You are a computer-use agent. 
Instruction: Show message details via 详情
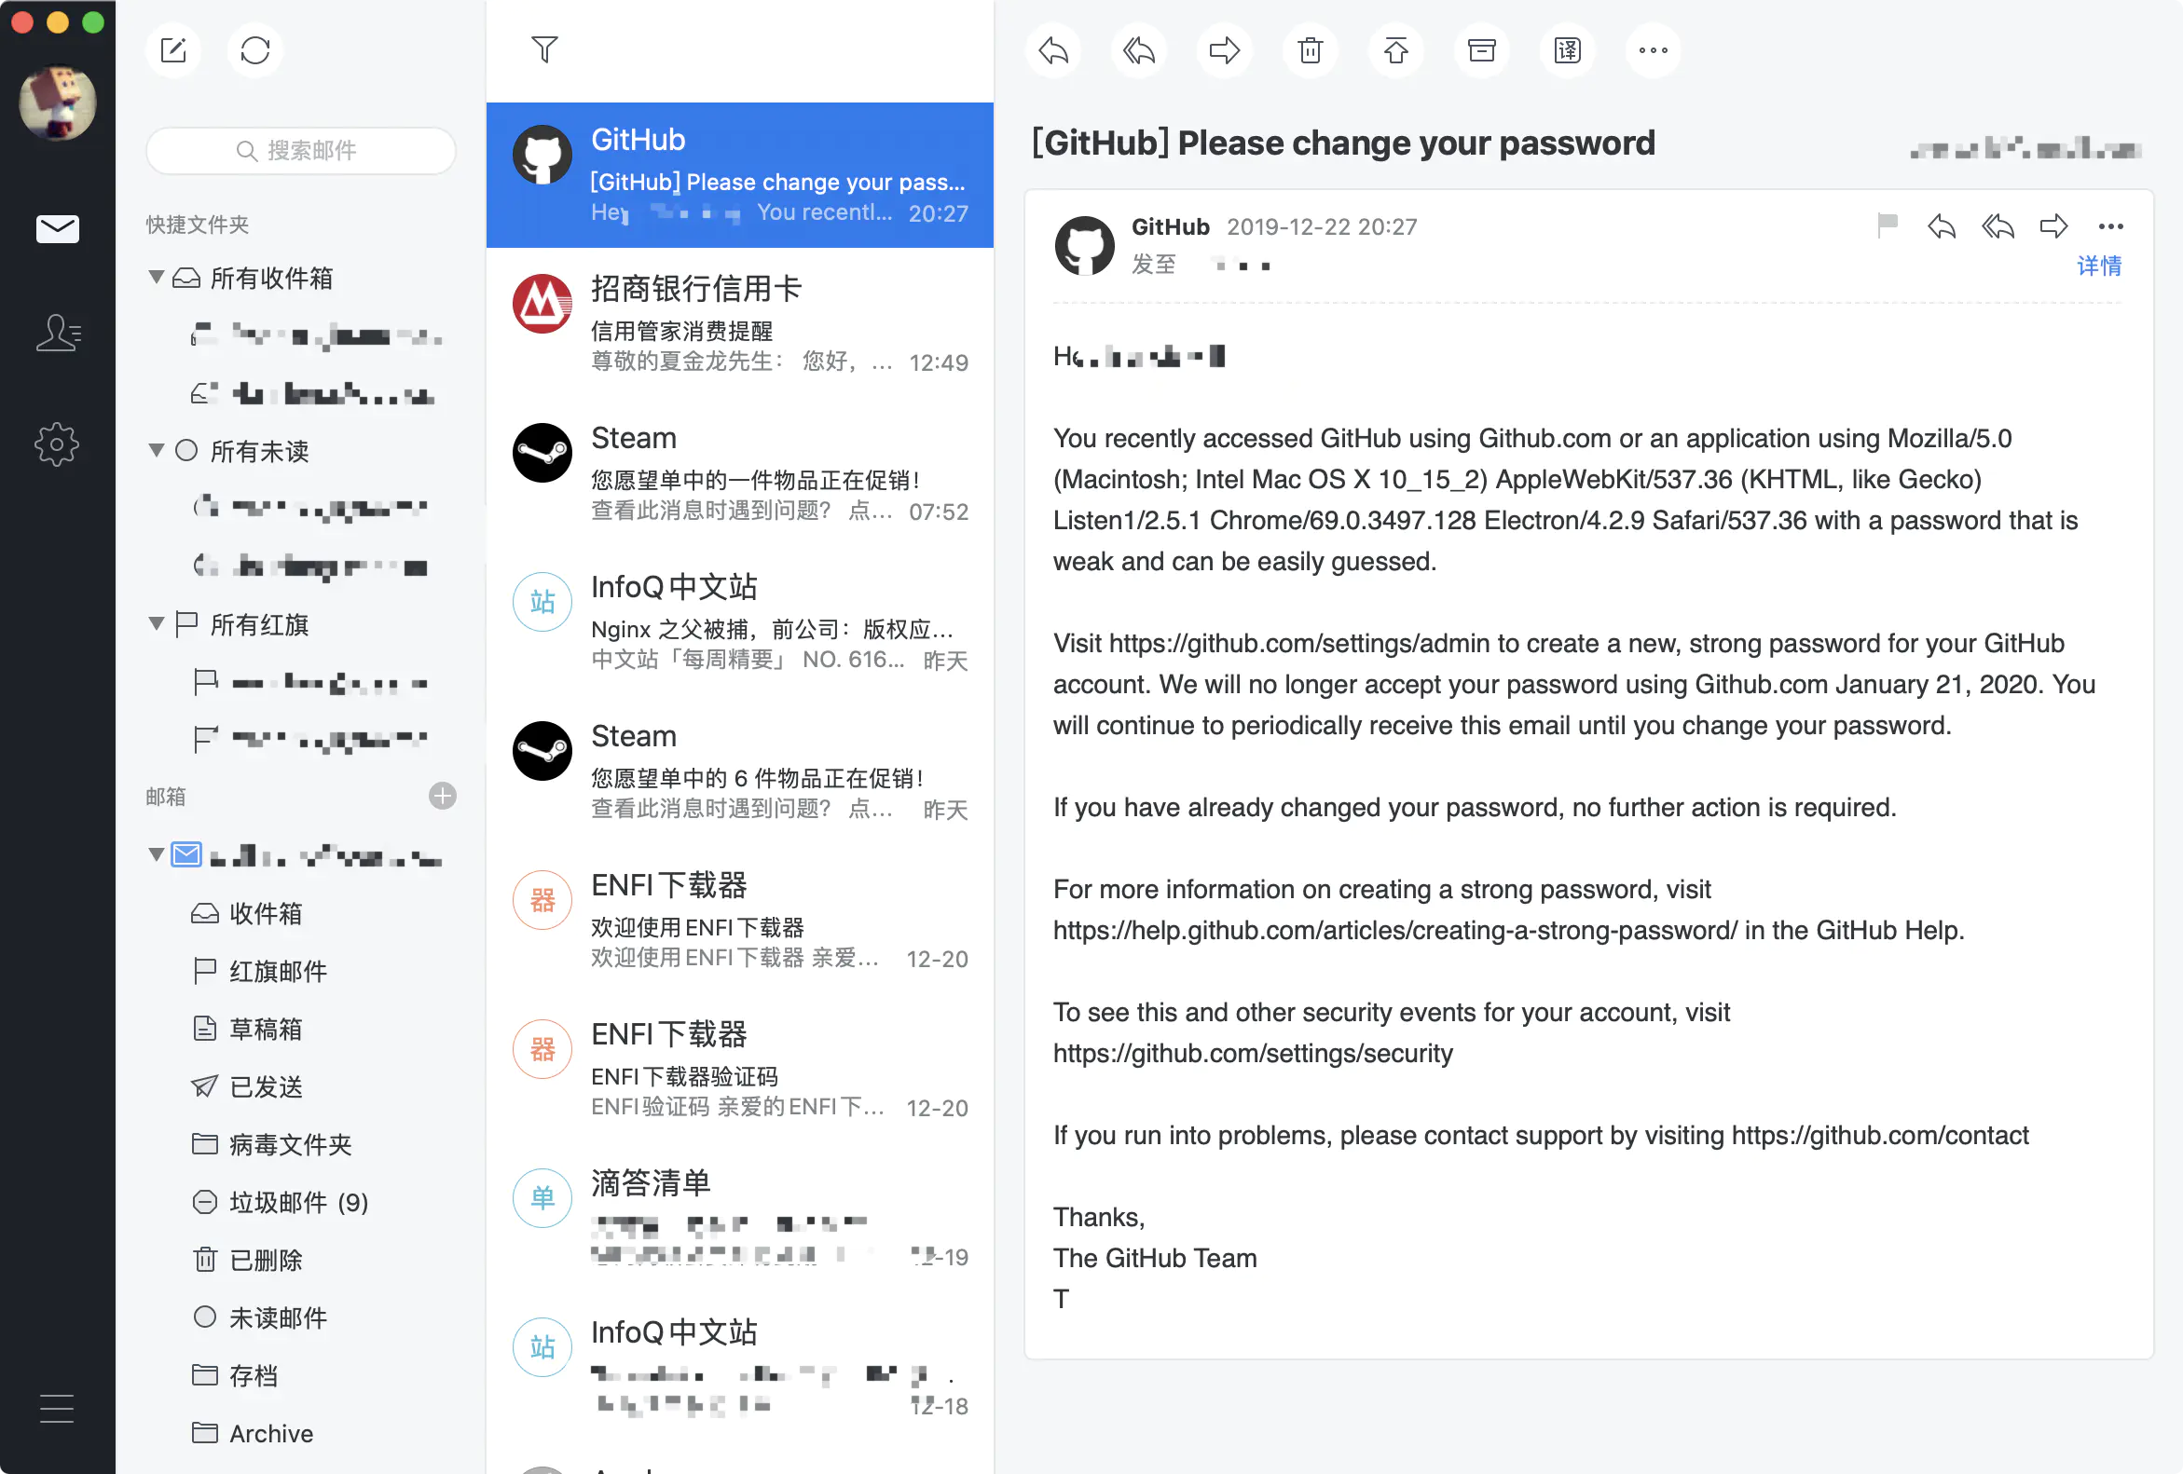(x=2098, y=266)
